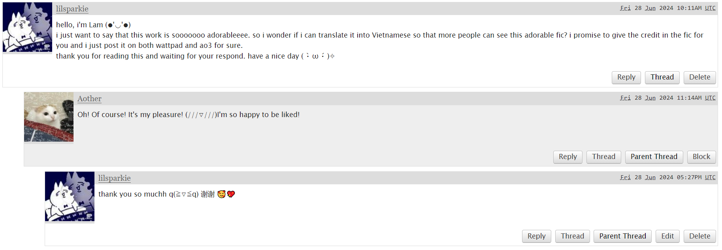Screen dimensions: 722x250
Task: Go to Parent Thread from Aother's comment
Action: click(x=654, y=157)
